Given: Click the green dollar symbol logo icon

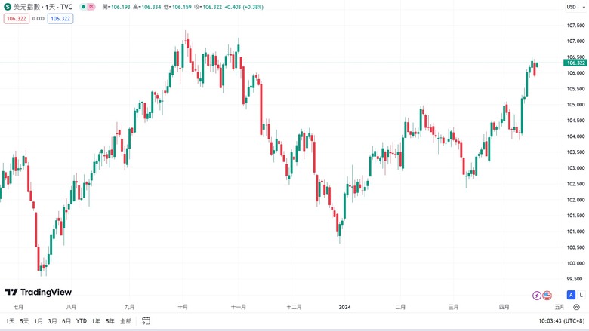Looking at the screenshot, I should [x=7, y=7].
